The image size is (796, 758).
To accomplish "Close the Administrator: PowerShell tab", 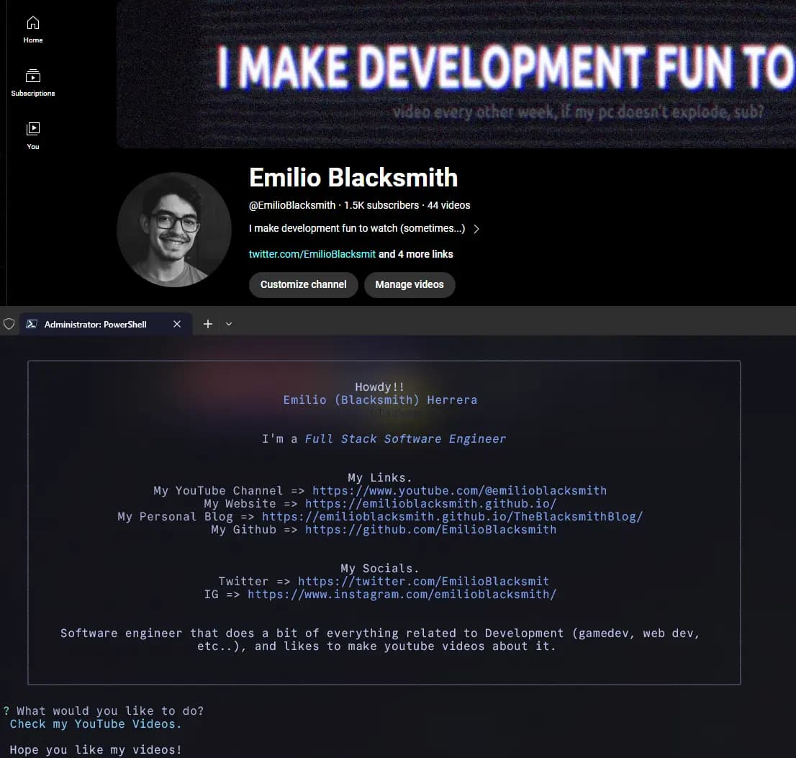I will point(176,325).
